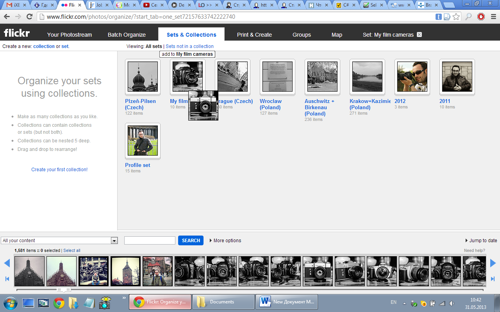Select the Auschwitz + Birkenau set thumbnail

[322, 77]
